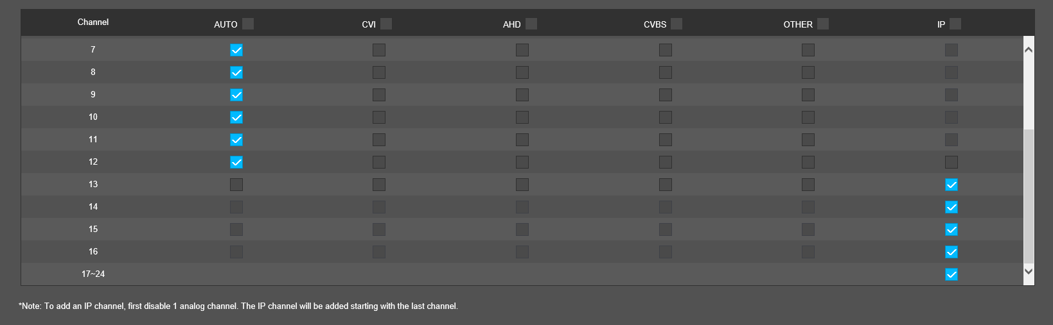Screen dimensions: 1053x325
Task: Click the Channel column header
Action: [93, 22]
